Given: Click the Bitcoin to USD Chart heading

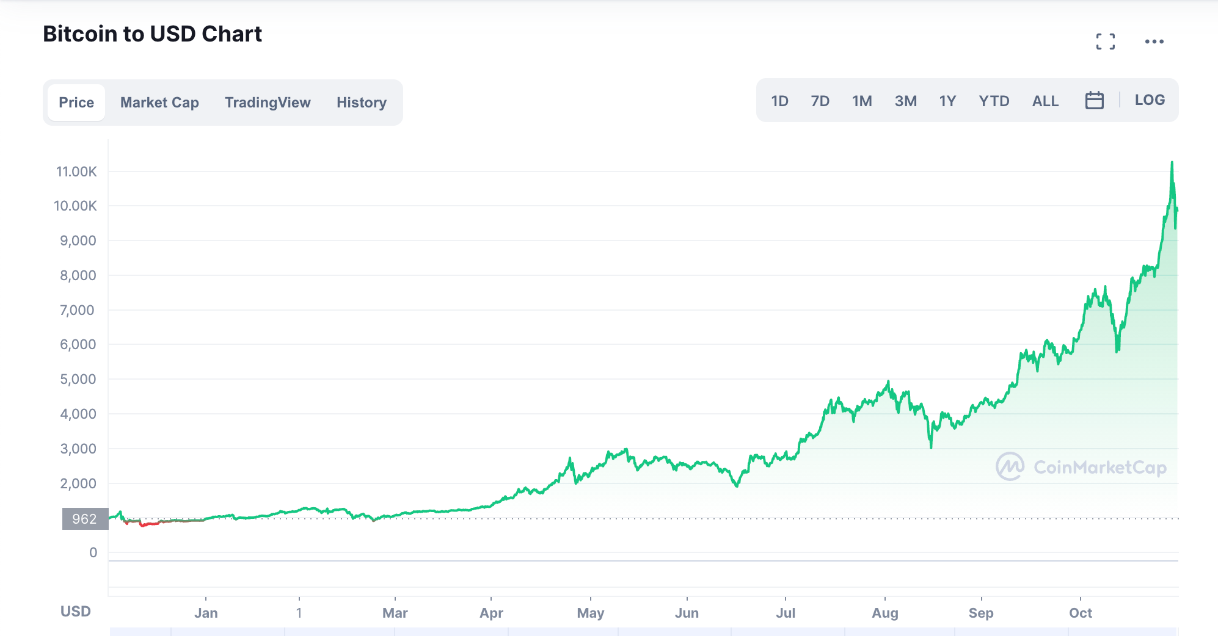Looking at the screenshot, I should coord(152,34).
